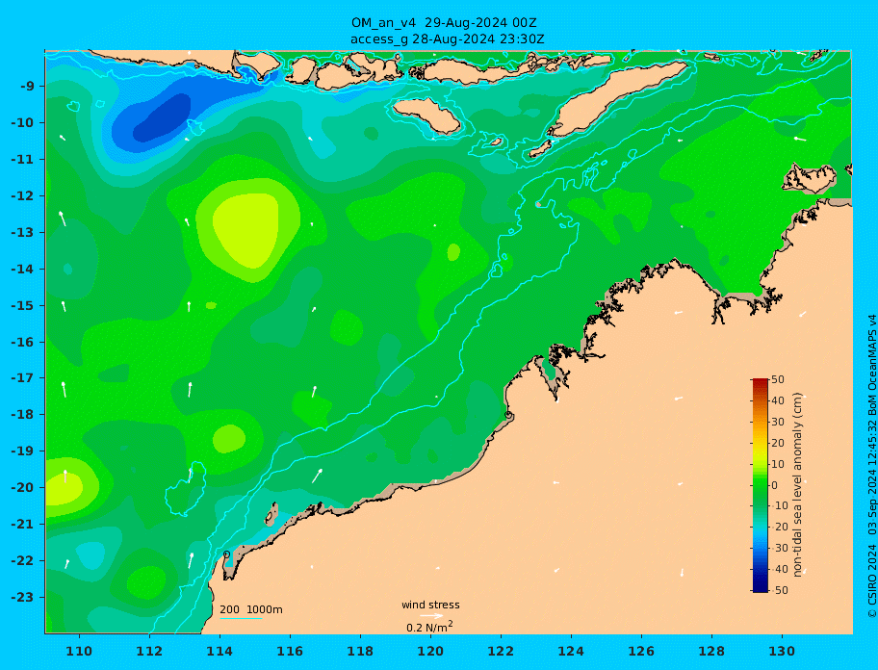The image size is (878, 670).
Task: Click the title text "OM_an_v4 29-Aug-2024 00Z"
Action: [444, 23]
